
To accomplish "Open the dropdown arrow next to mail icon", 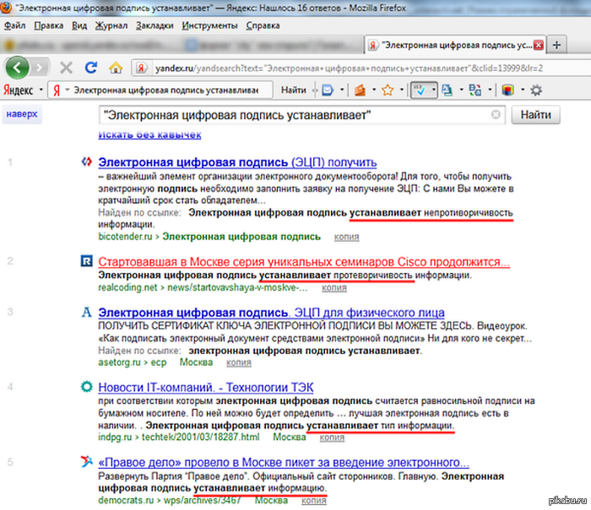I will (x=342, y=90).
